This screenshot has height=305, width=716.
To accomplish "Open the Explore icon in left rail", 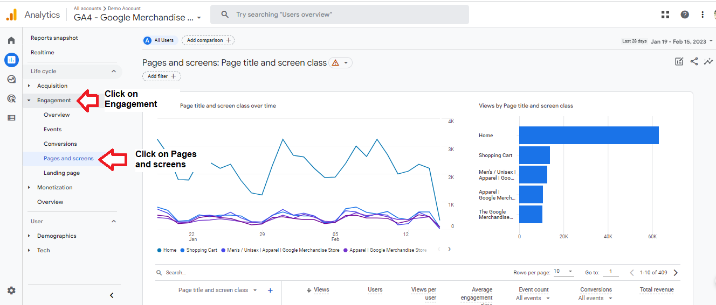I will coord(11,79).
